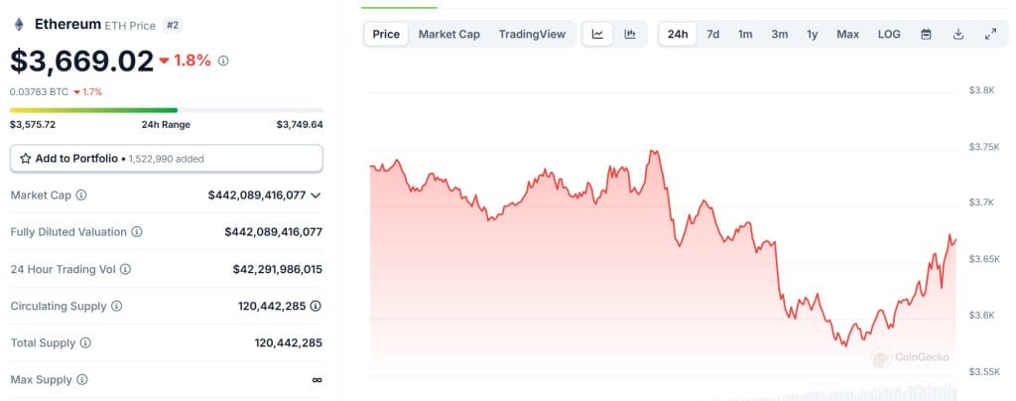Add Ethereum to Portfolio
The image size is (1016, 401).
(x=167, y=159)
